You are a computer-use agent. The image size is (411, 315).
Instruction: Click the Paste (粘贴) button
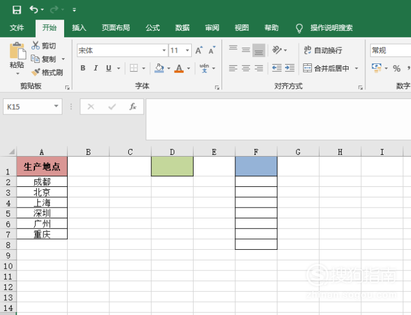pyautogui.click(x=17, y=58)
